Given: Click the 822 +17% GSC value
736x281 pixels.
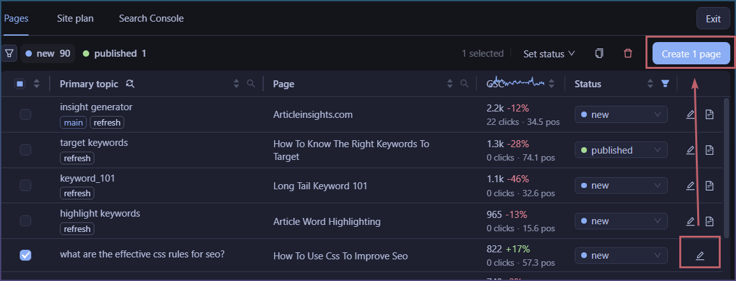Looking at the screenshot, I should pos(509,249).
